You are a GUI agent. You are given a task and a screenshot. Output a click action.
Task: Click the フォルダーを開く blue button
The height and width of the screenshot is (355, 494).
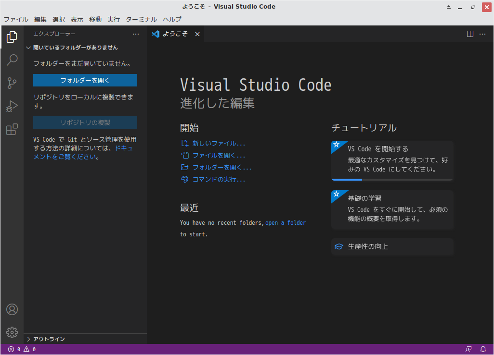click(85, 80)
